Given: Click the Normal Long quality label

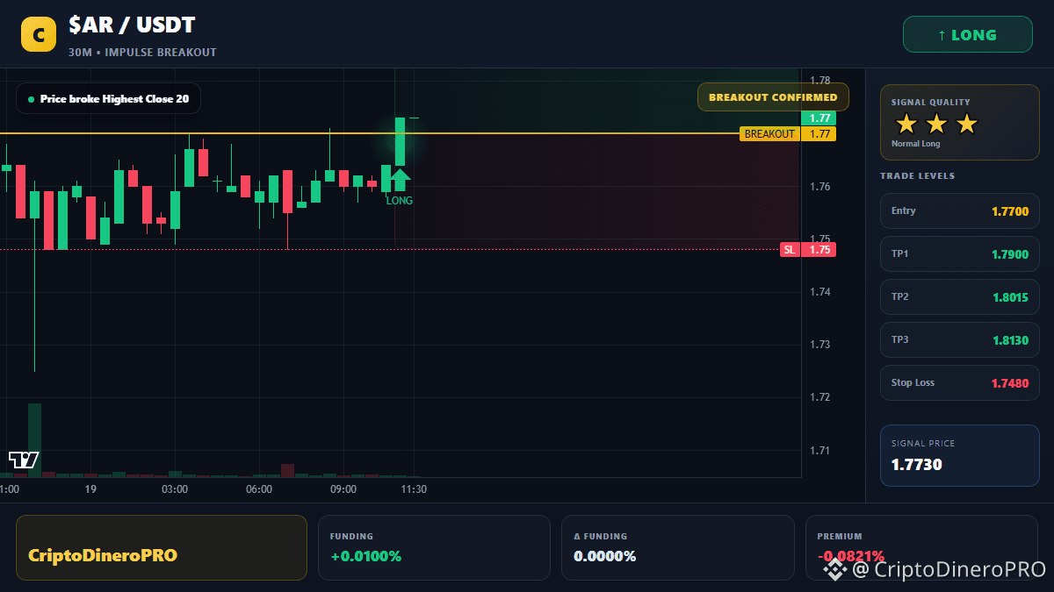Looking at the screenshot, I should (915, 144).
